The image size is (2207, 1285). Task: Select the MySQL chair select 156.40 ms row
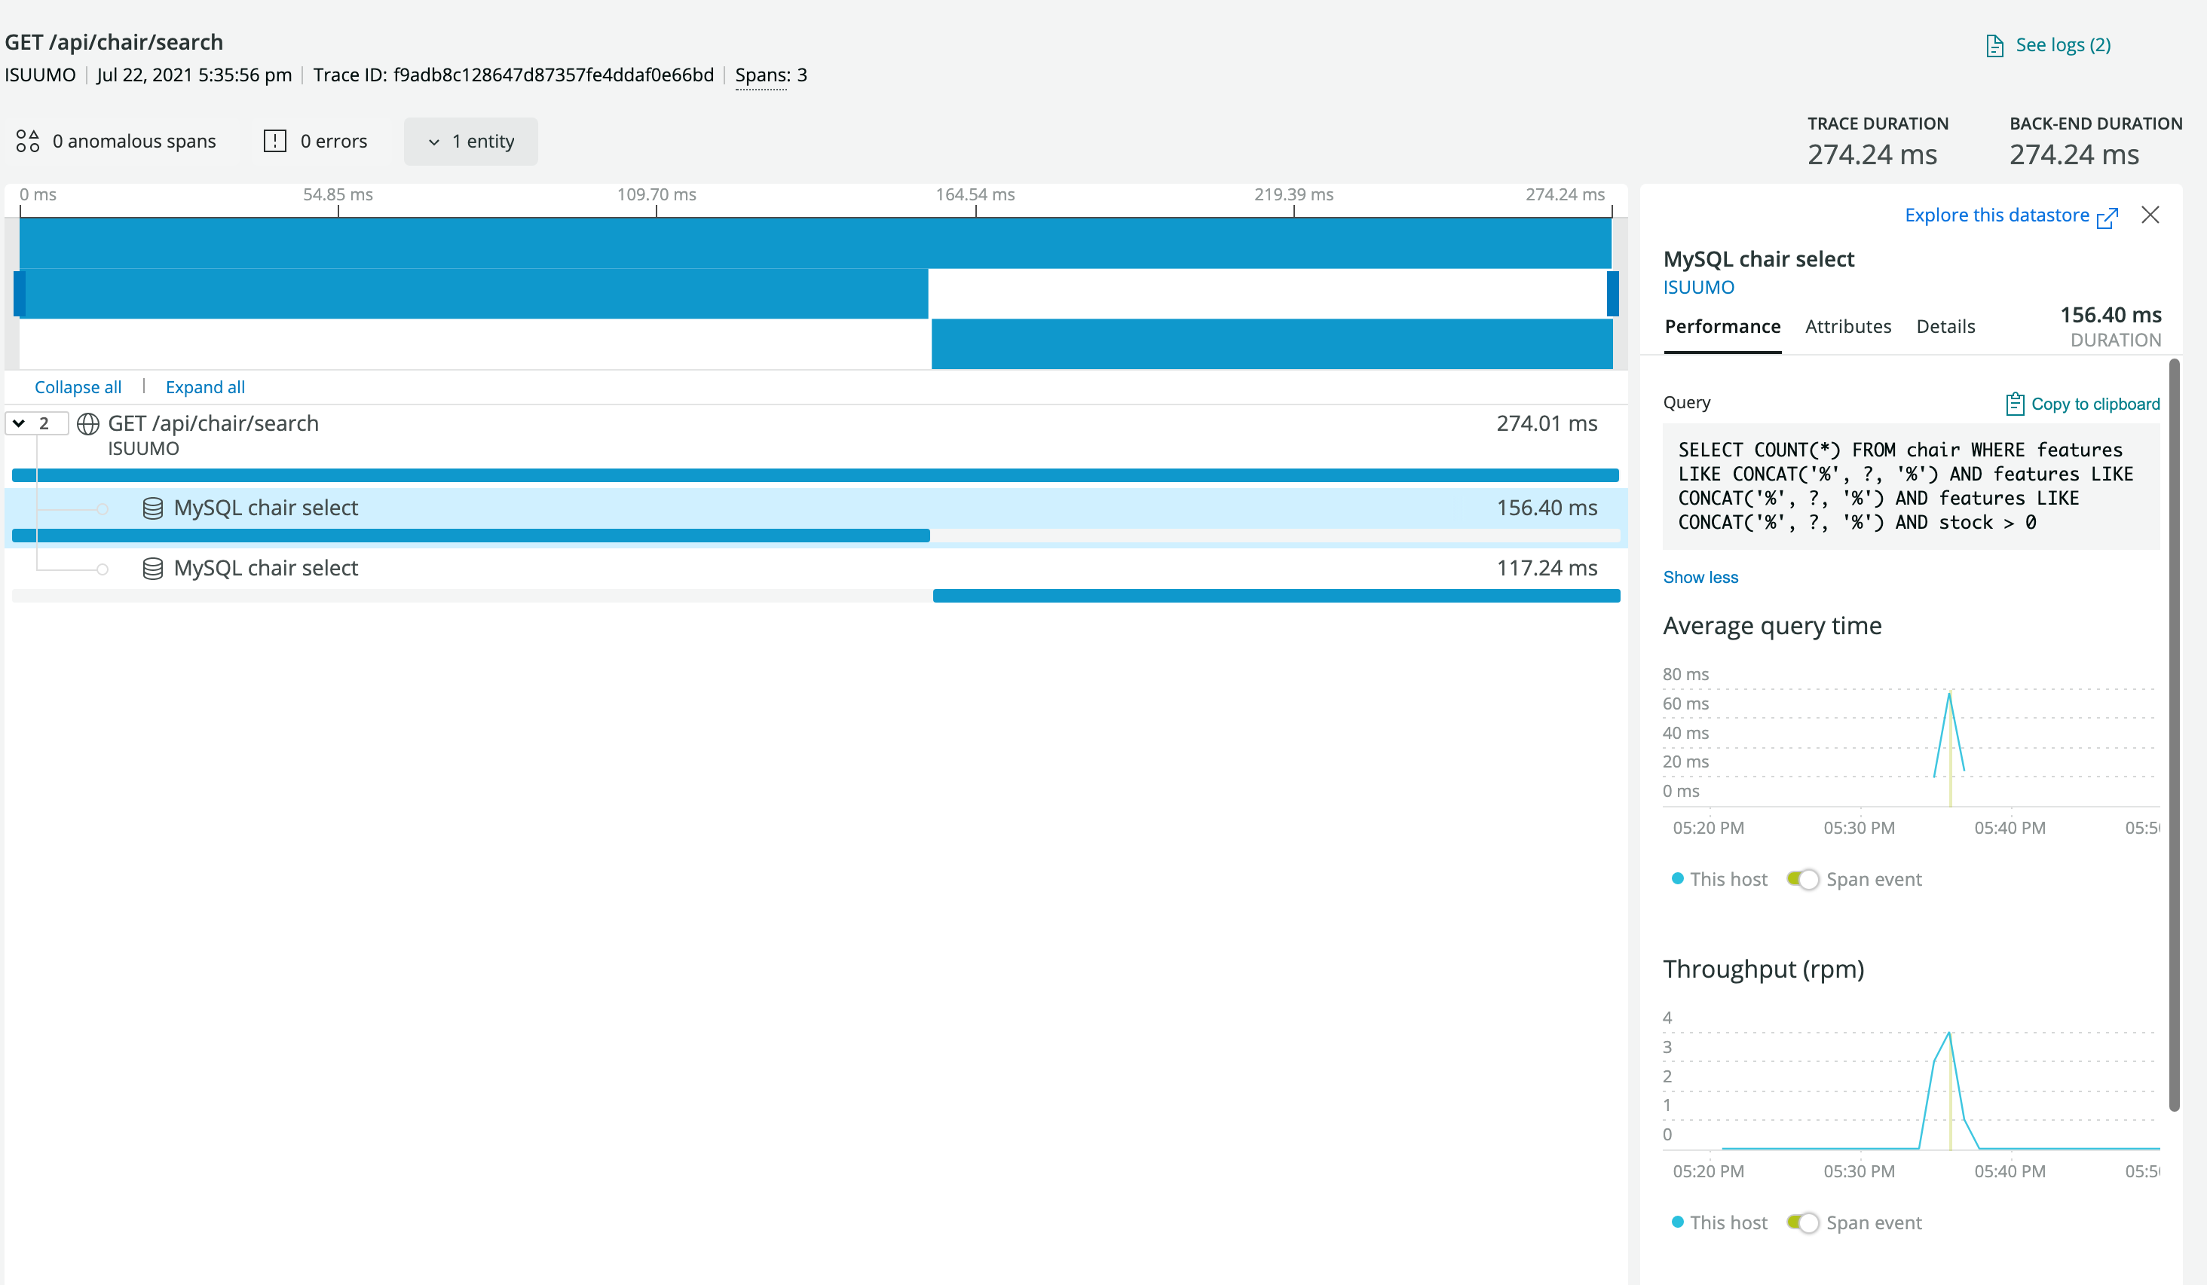(816, 517)
